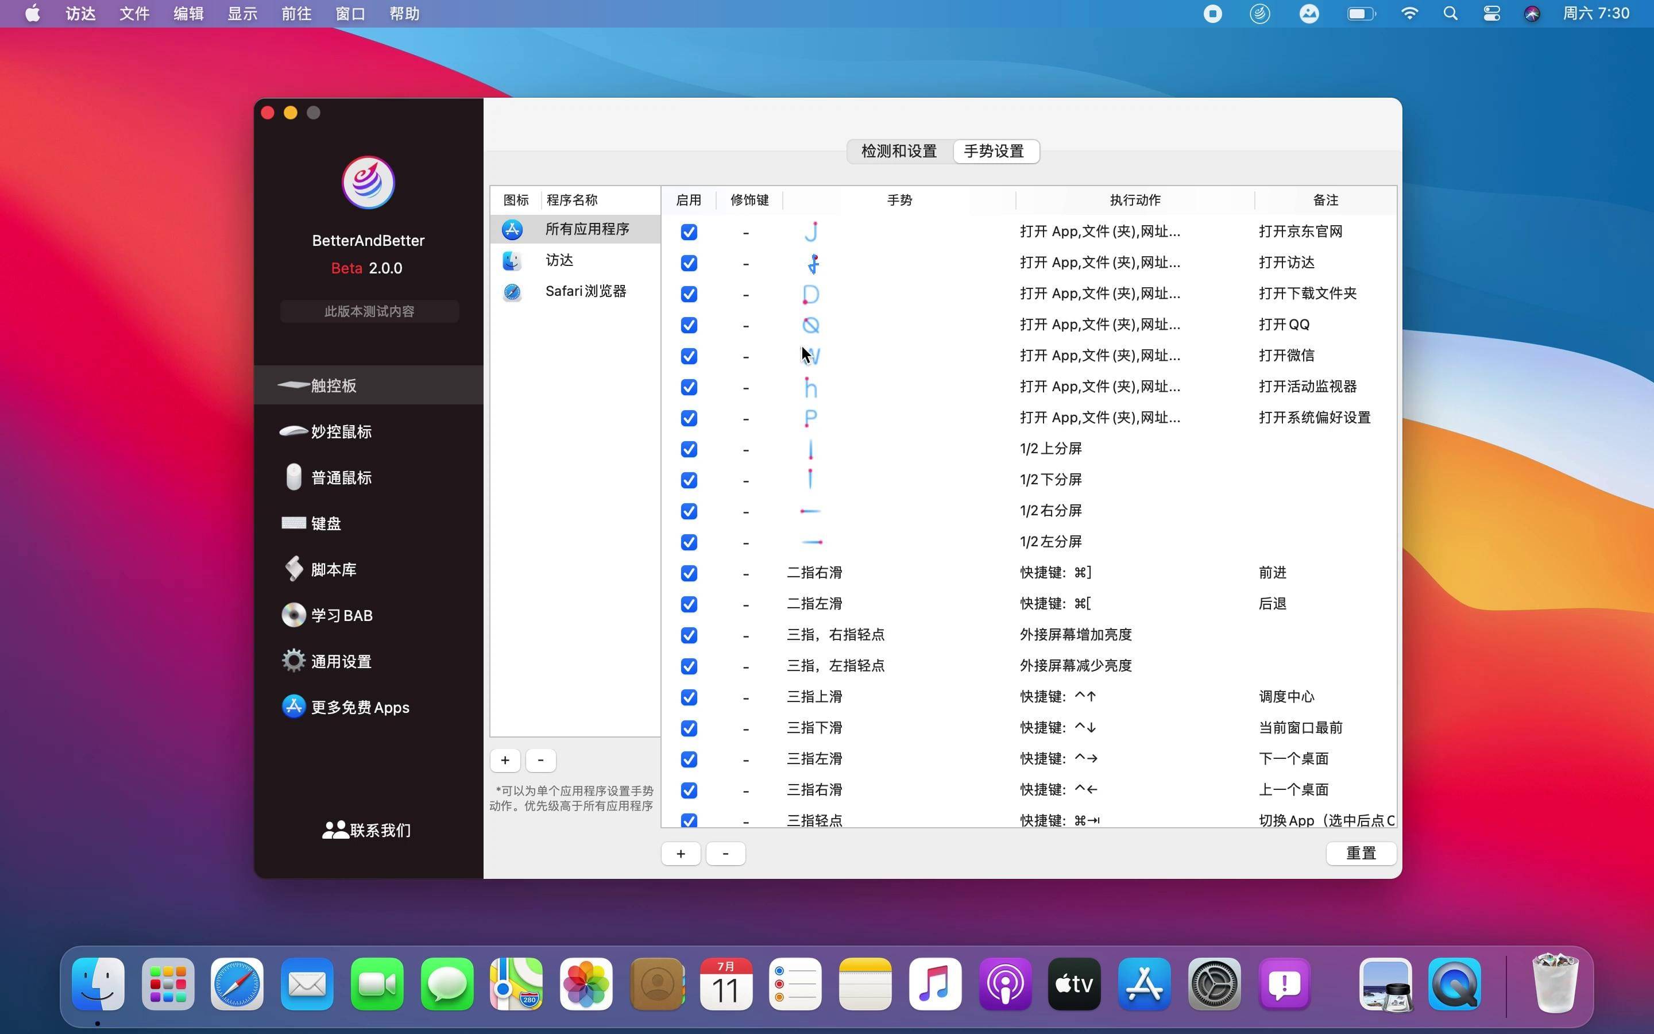Screen dimensions: 1654x1034
Task: Open 通用设置 with the gear icon
Action: [x=341, y=661]
